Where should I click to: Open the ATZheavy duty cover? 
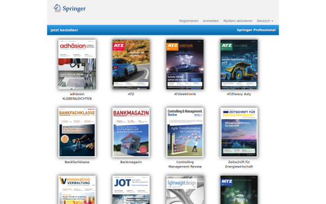pyautogui.click(x=239, y=65)
